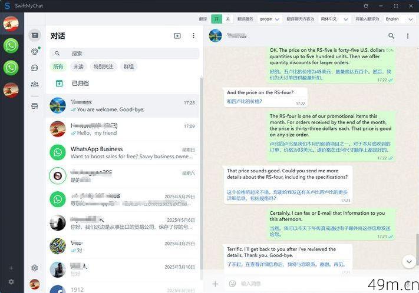
Task: Open the chat showing 'Hello, my friend'
Action: [123, 129]
